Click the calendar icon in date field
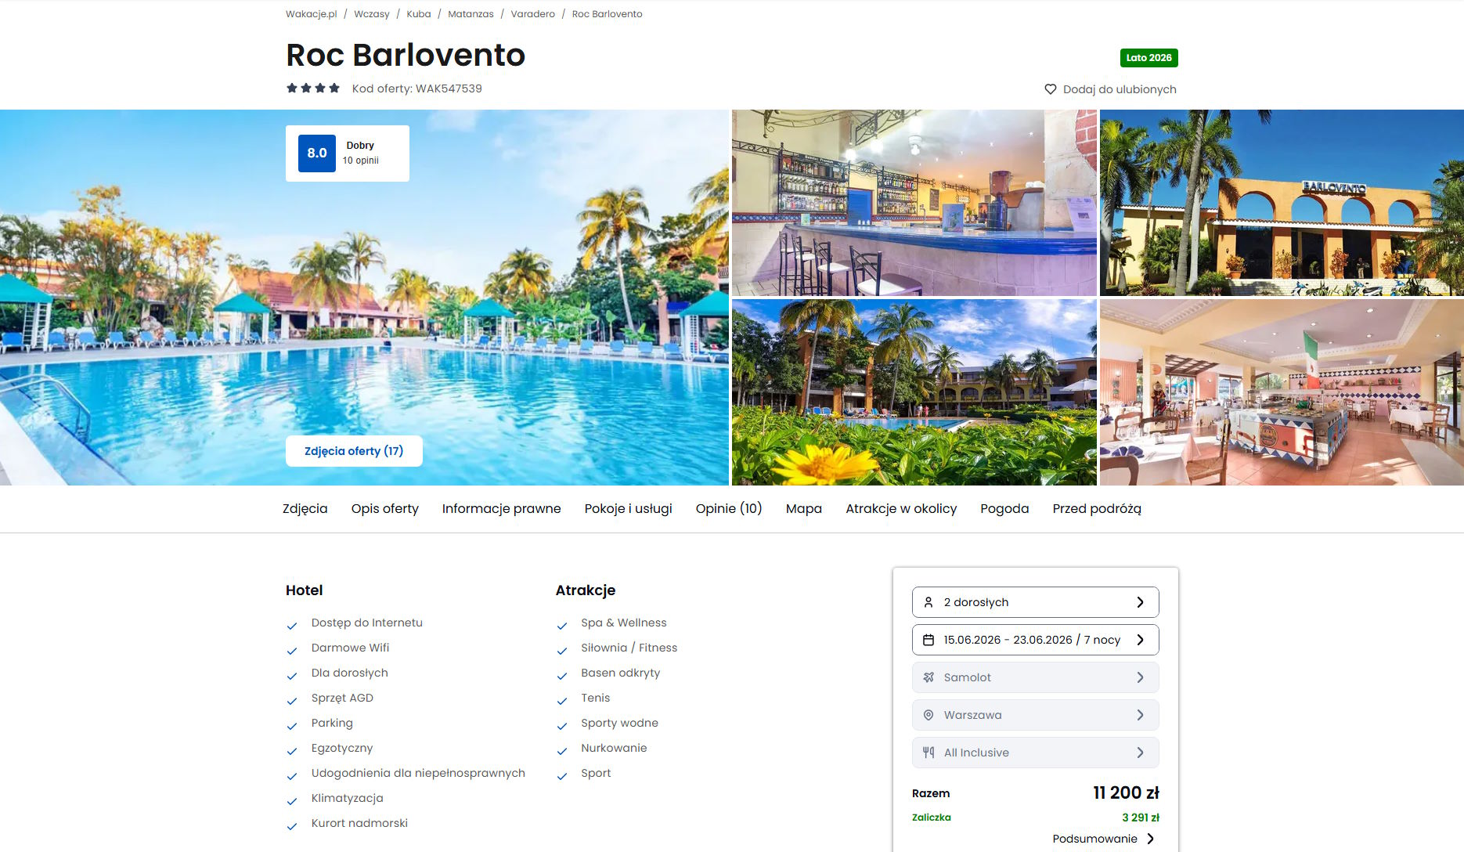Screen dimensions: 1464x852 click(929, 640)
